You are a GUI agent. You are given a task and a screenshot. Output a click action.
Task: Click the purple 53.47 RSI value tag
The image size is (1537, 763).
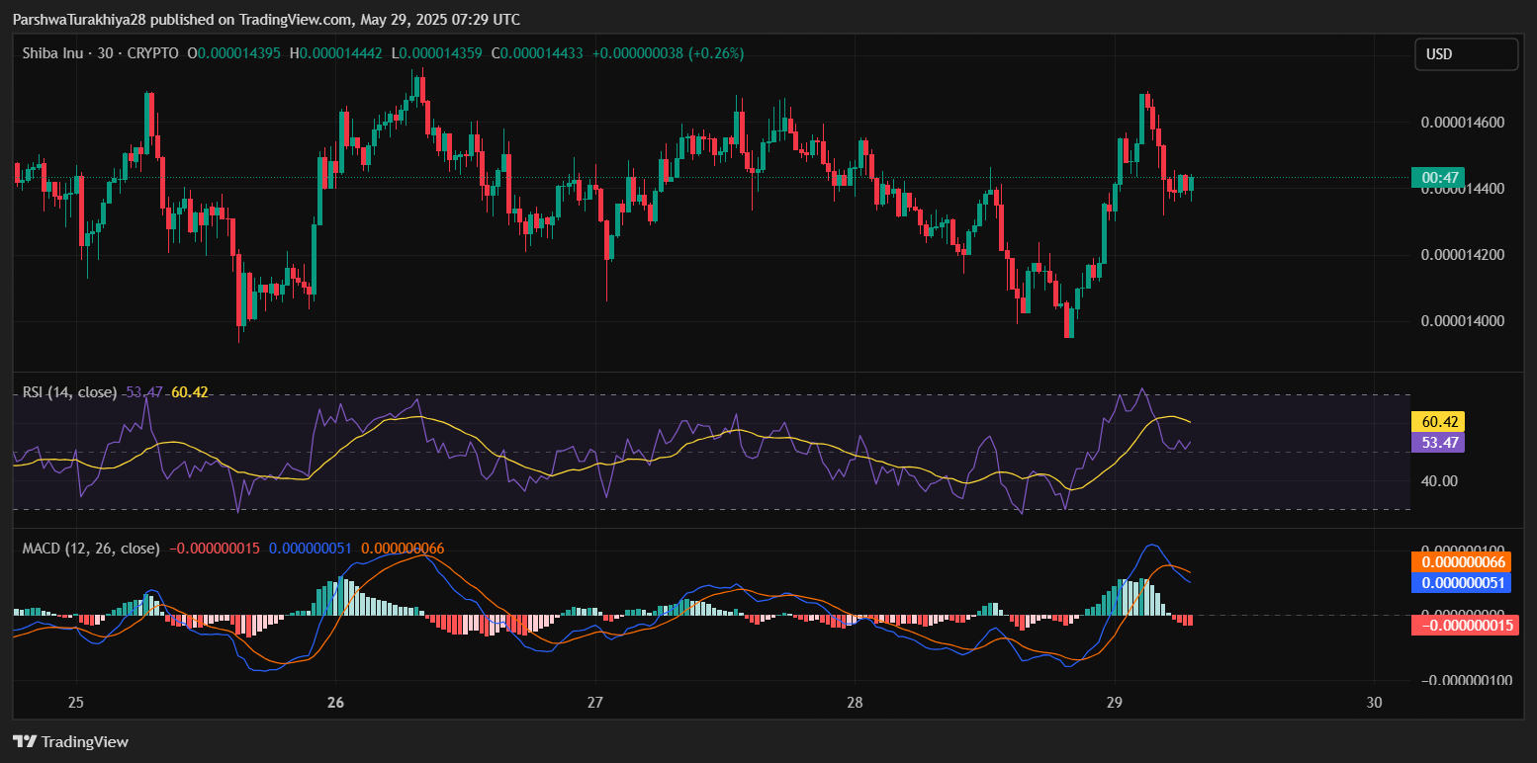pos(1437,442)
